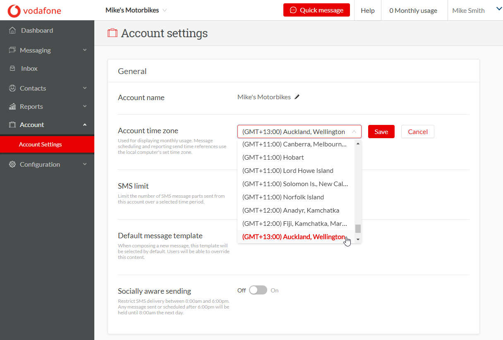Expand the Contacts menu chevron
This screenshot has width=503, height=340.
pos(85,88)
